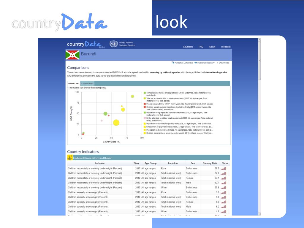Click the 57.7 country data value

pyautogui.click(x=217, y=173)
